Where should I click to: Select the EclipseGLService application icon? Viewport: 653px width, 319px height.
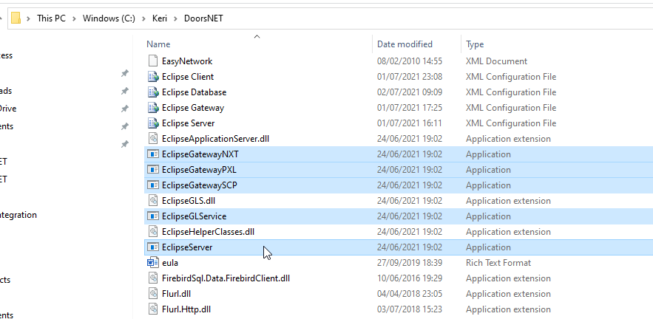tap(153, 216)
